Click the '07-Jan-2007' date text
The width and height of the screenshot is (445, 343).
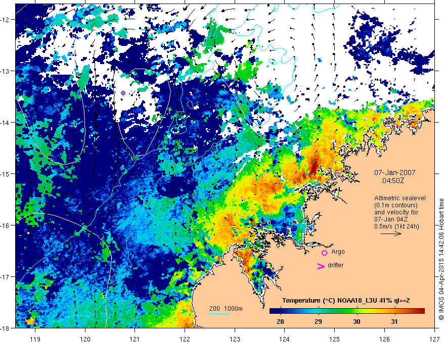[394, 173]
